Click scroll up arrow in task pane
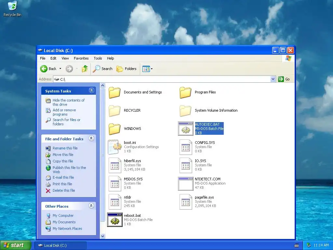333x250 pixels. click(x=102, y=86)
